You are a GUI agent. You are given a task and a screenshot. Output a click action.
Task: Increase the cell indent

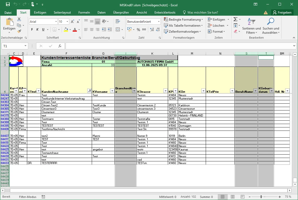[x=110, y=30]
